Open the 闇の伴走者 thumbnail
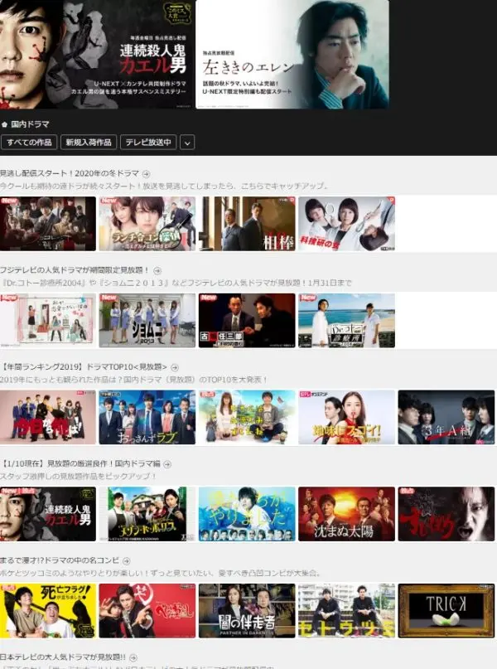The height and width of the screenshot is (669, 497). click(x=247, y=611)
